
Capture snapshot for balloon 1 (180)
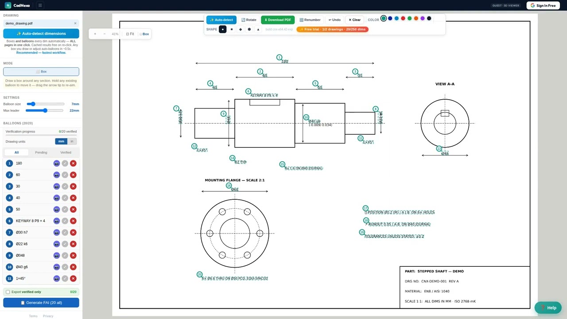57,163
